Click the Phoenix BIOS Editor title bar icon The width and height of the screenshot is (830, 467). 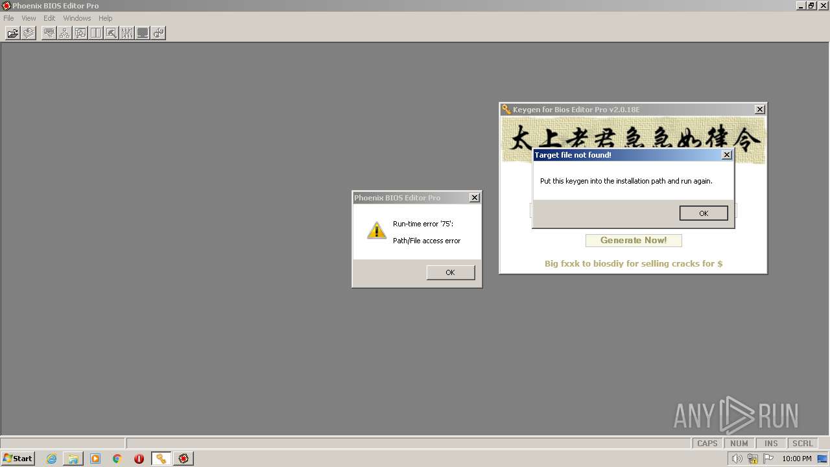[x=6, y=6]
